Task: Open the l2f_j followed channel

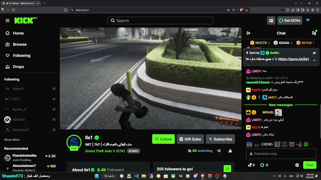Action: point(30,99)
